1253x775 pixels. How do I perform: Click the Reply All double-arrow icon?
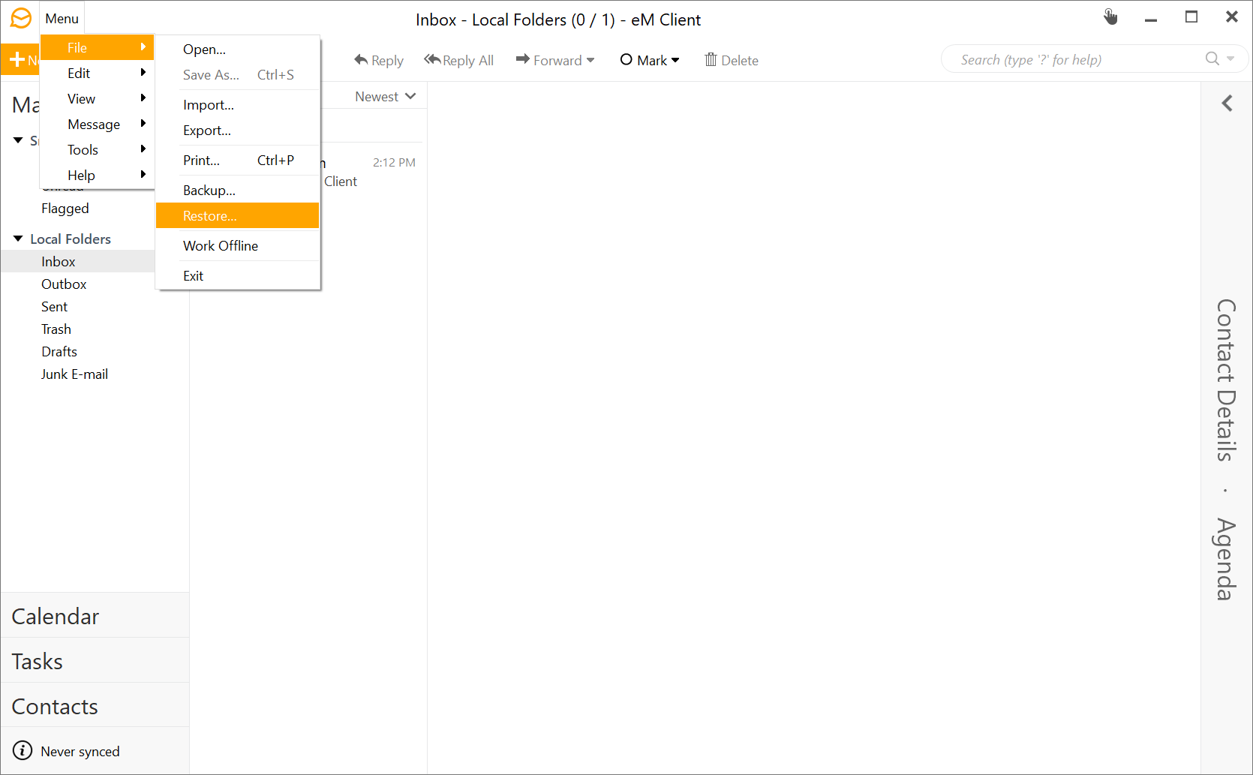[432, 59]
